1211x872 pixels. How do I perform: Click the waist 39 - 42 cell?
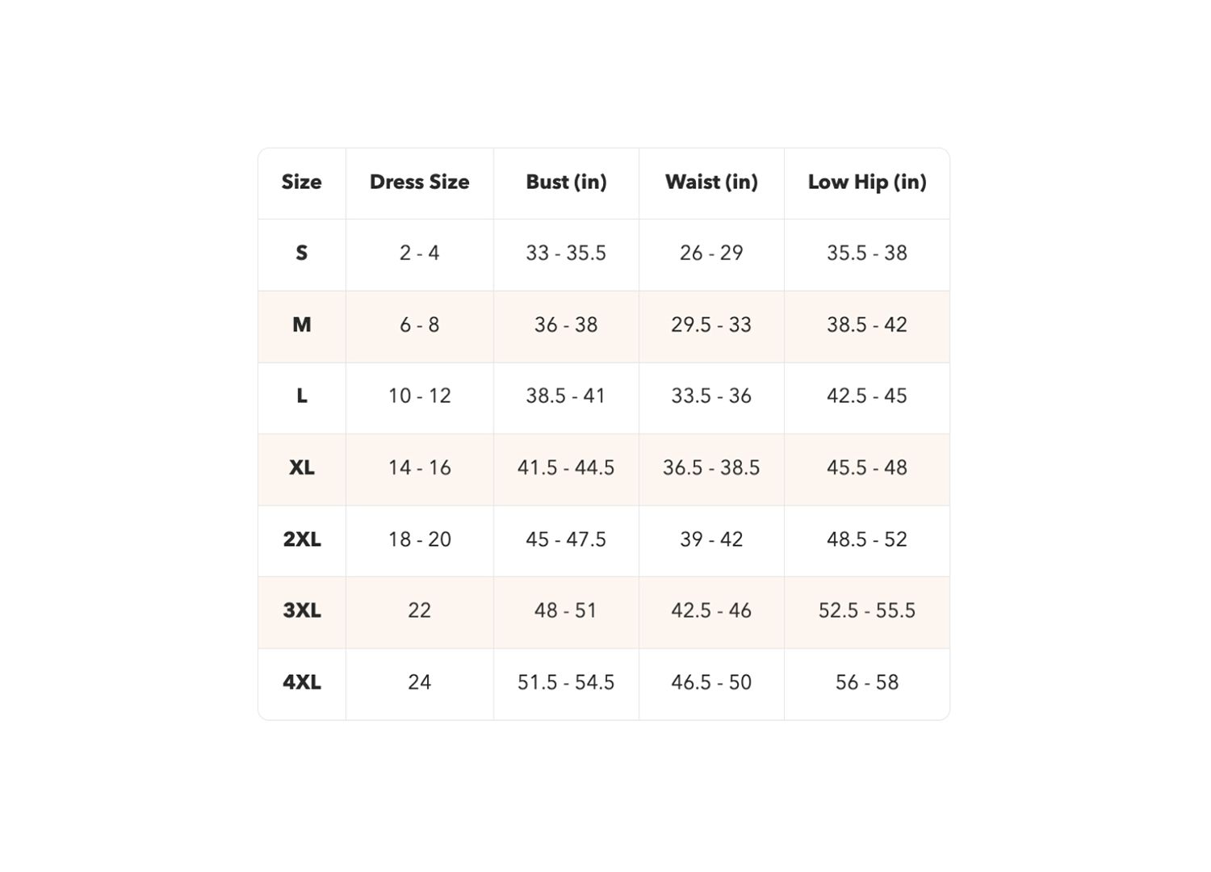[x=711, y=539]
